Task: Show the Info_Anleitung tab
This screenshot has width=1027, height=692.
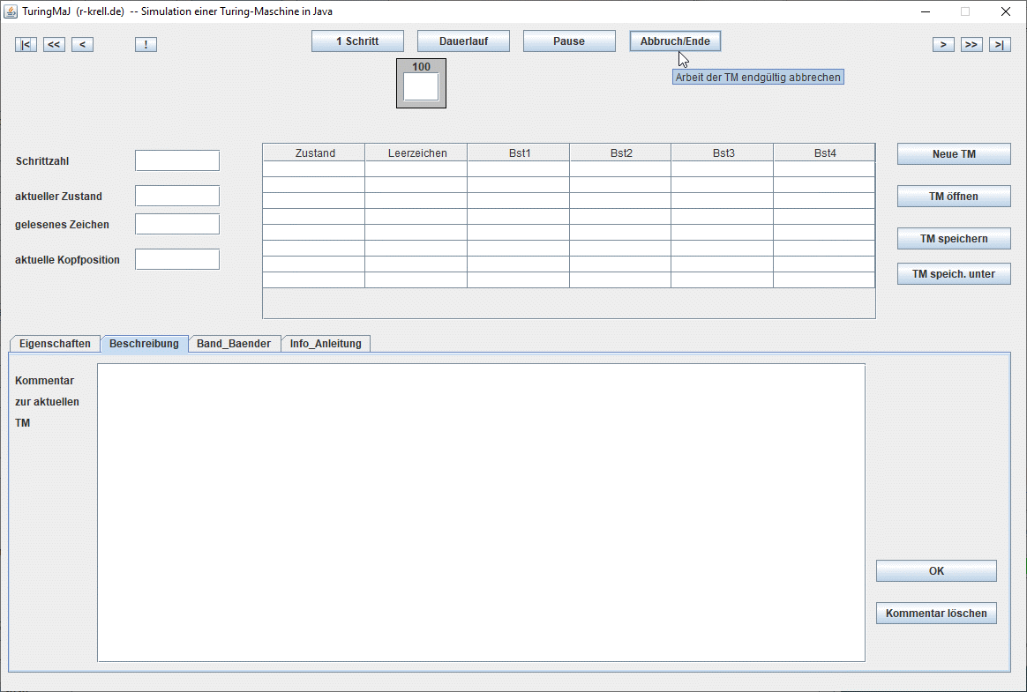Action: (x=326, y=344)
